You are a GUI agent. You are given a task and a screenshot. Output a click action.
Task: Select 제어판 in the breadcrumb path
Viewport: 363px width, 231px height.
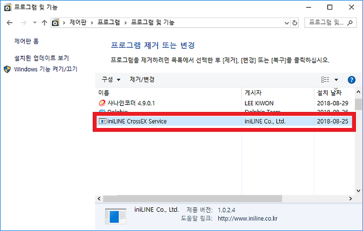(78, 23)
